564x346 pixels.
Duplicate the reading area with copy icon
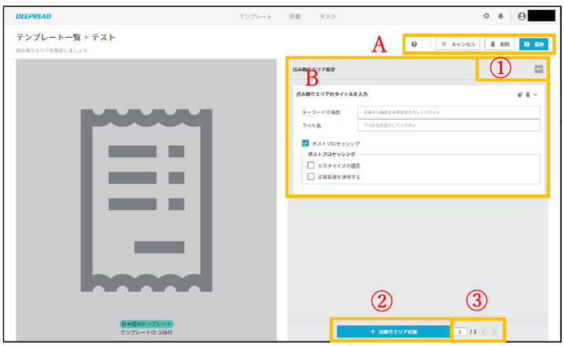click(520, 94)
